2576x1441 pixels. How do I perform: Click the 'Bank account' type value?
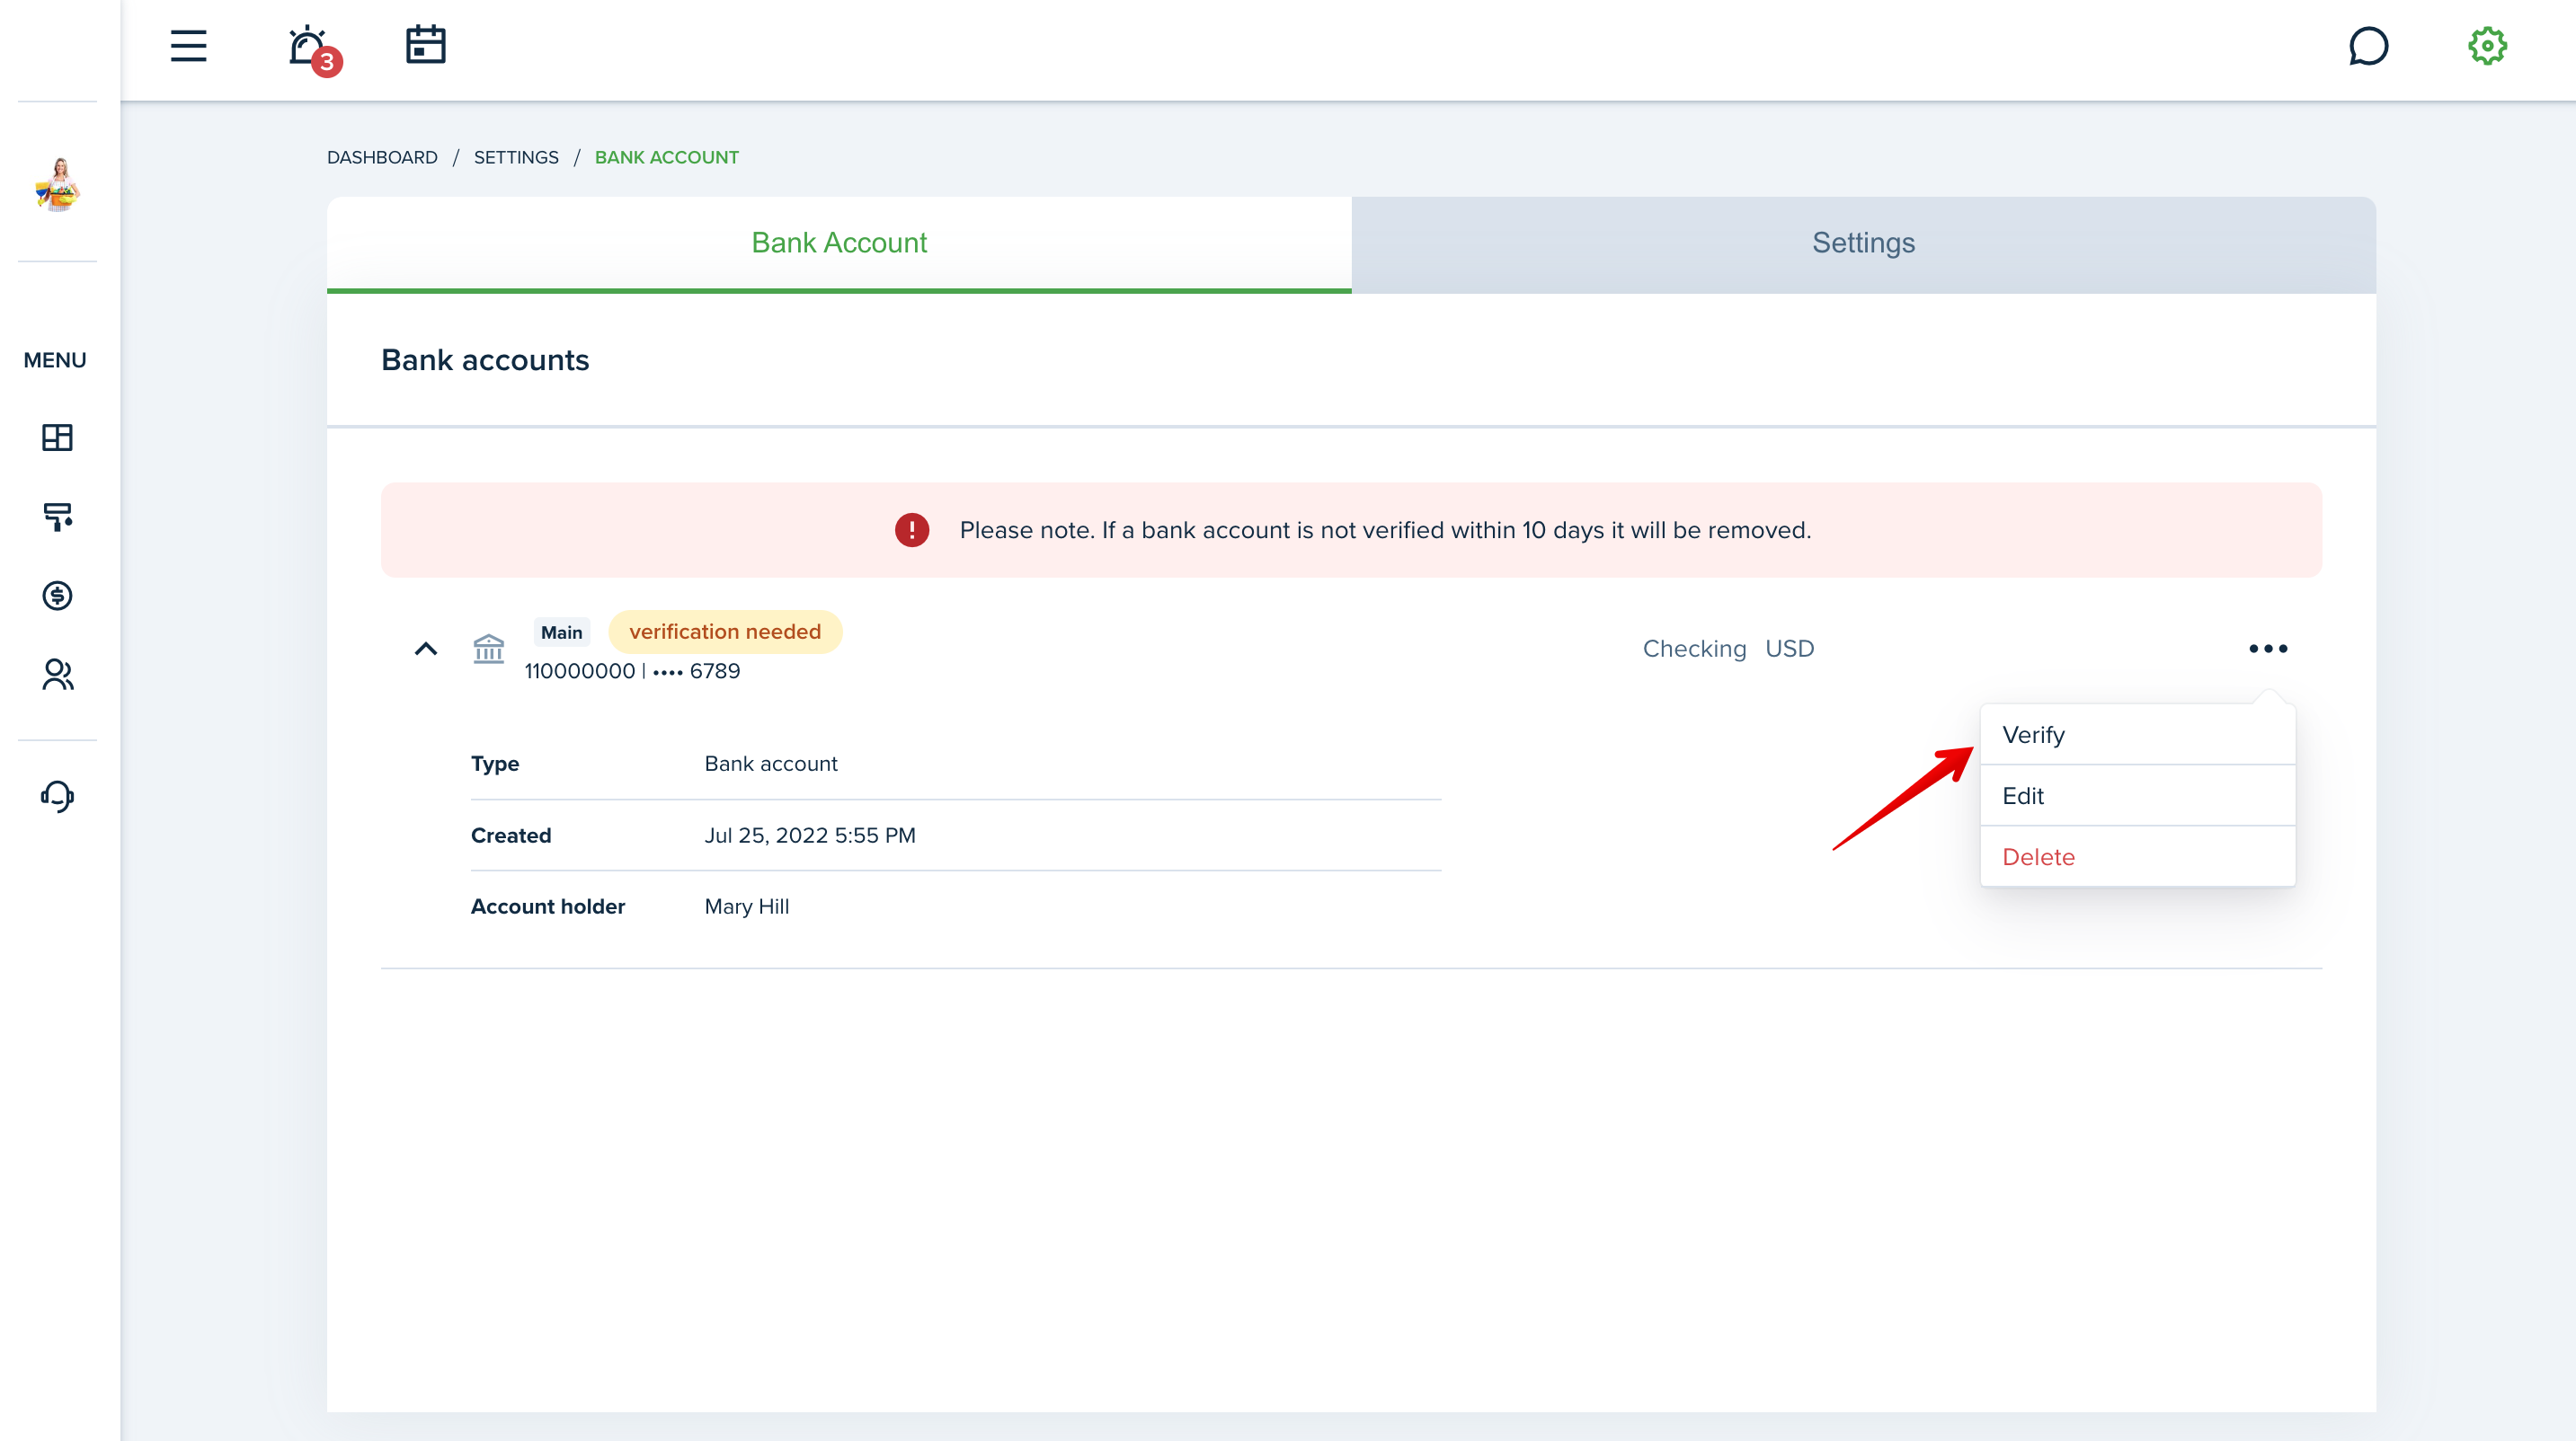coord(771,764)
